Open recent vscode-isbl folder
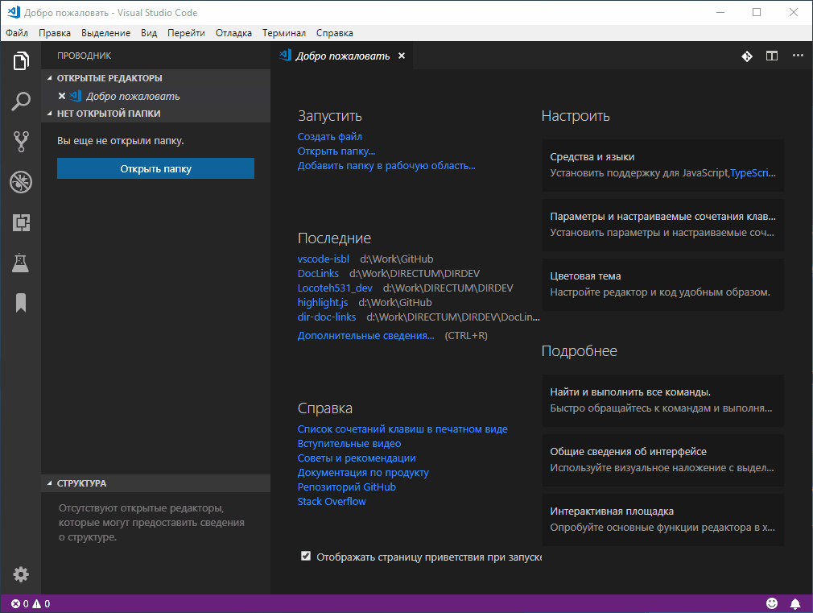Viewport: 813px width, 613px height. pyautogui.click(x=323, y=259)
